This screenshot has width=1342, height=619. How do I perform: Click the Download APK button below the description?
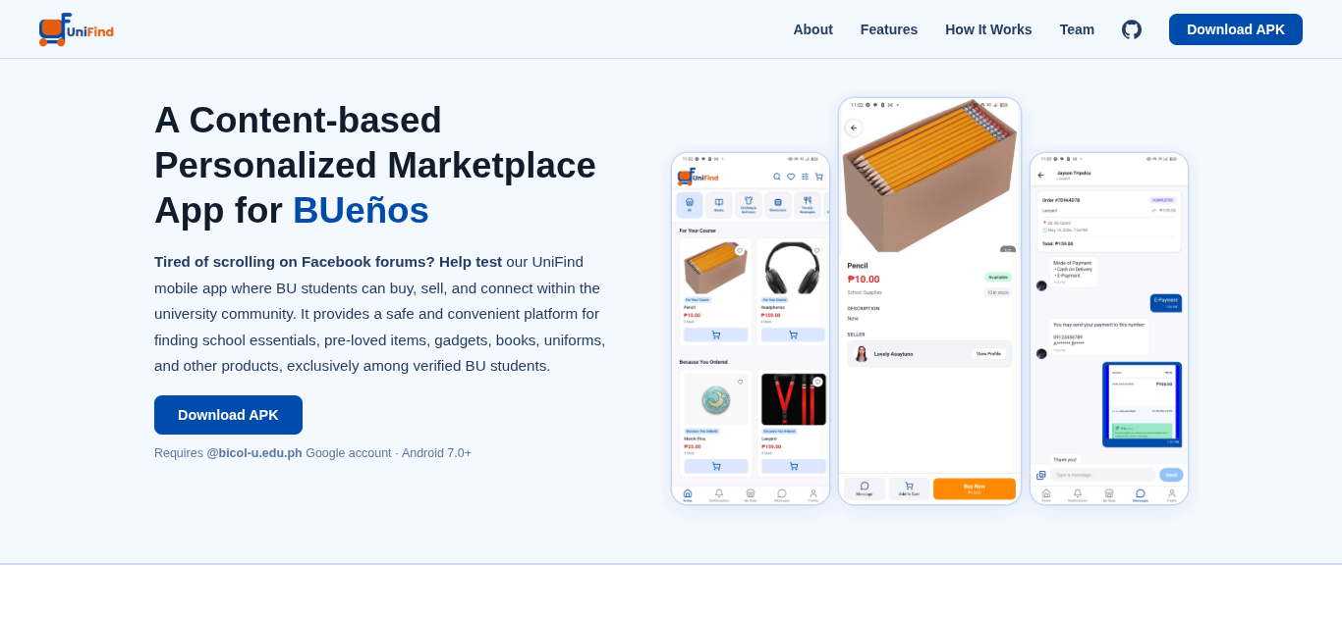point(228,415)
